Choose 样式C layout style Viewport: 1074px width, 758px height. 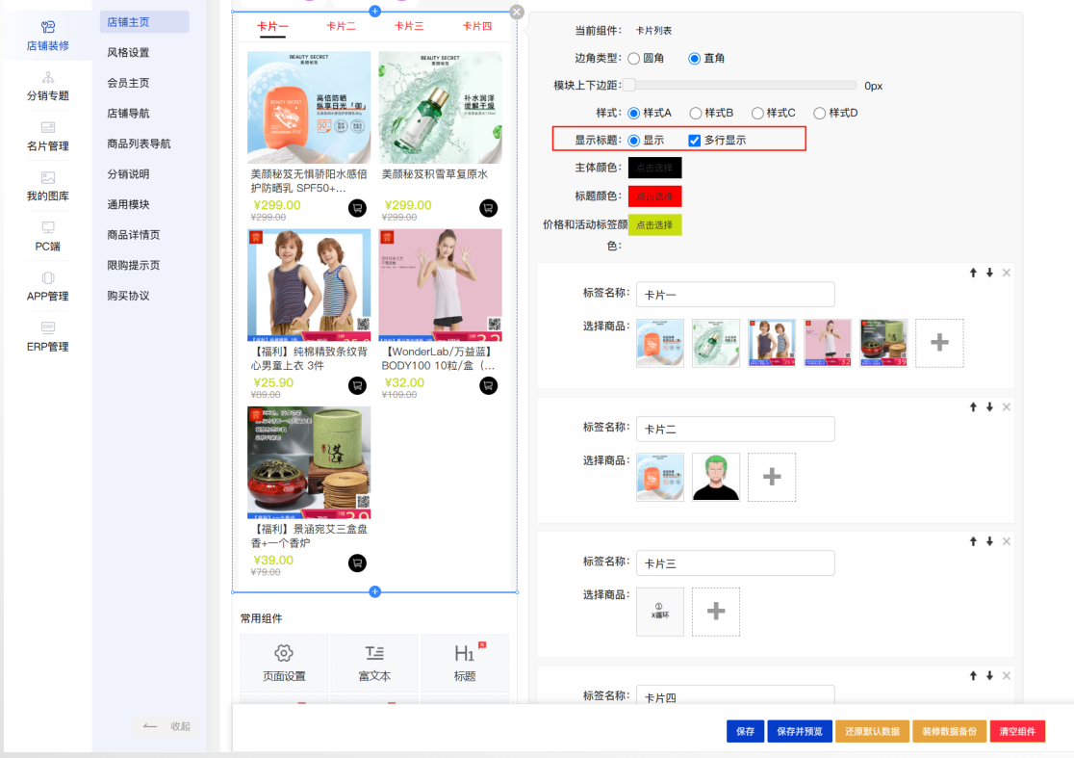pyautogui.click(x=757, y=113)
